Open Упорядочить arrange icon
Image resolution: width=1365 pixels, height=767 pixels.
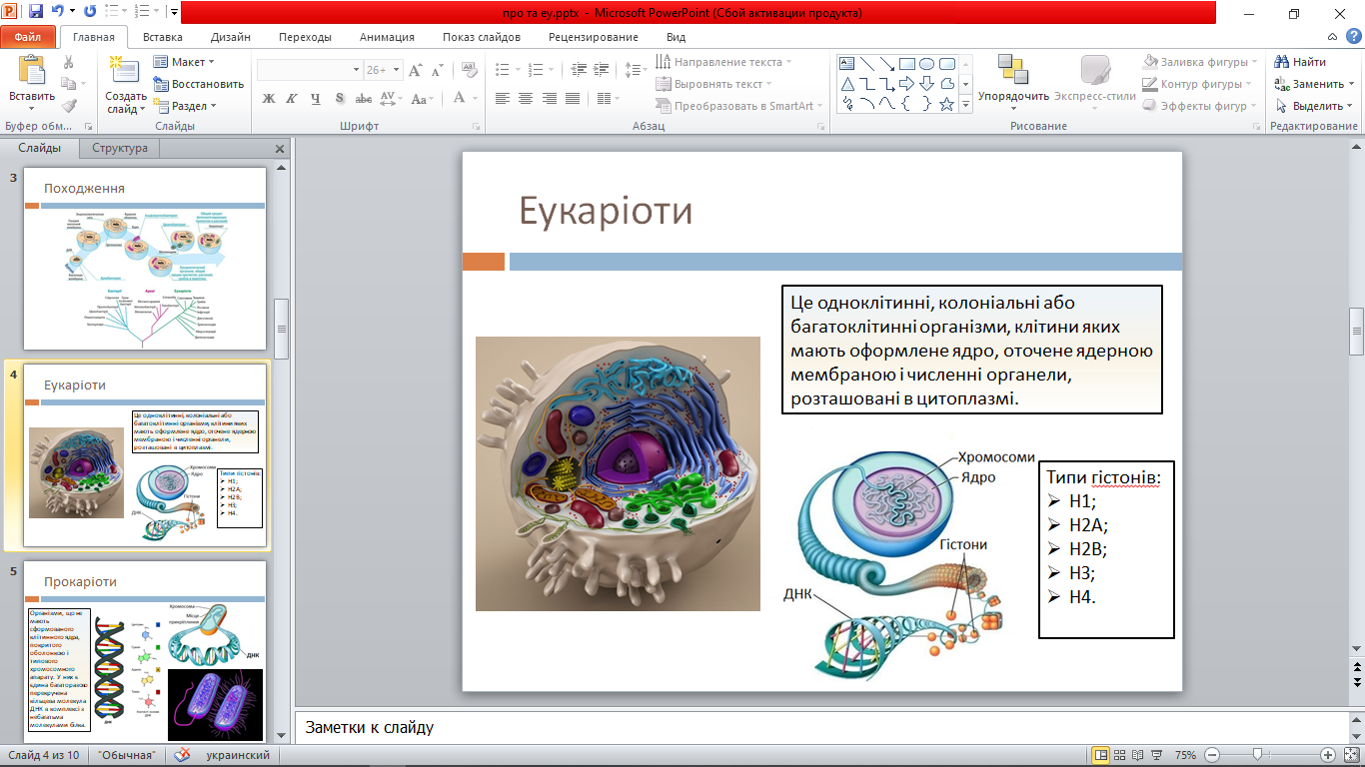pyautogui.click(x=1013, y=72)
